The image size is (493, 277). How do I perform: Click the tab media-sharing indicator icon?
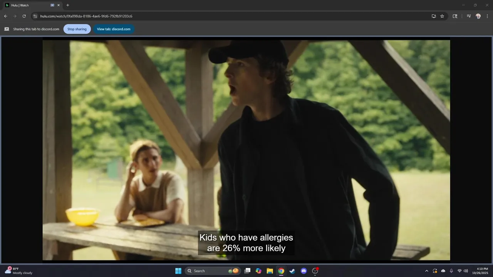pyautogui.click(x=52, y=5)
